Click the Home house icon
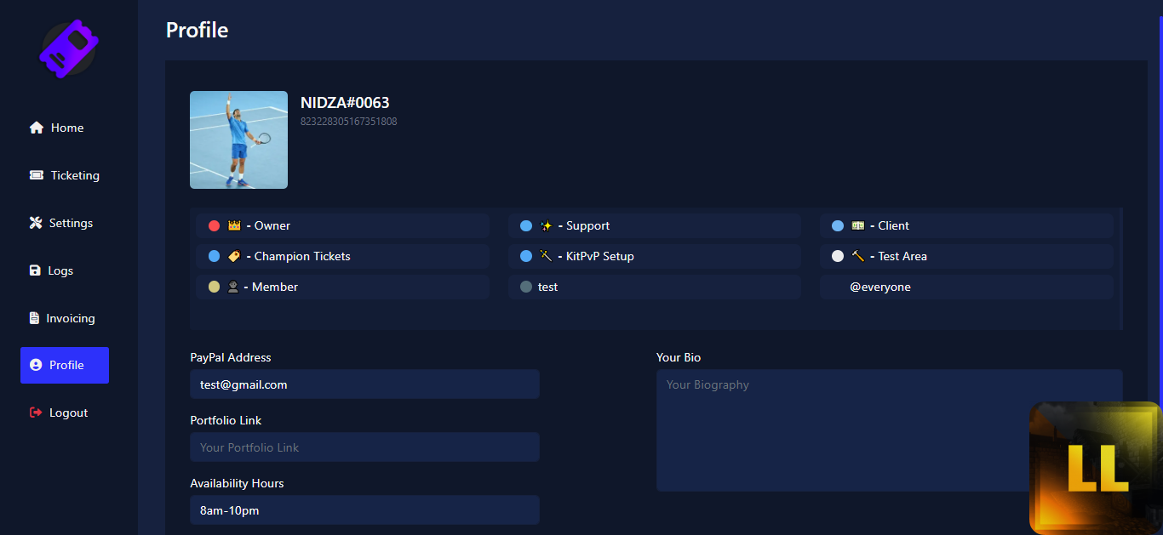The height and width of the screenshot is (535, 1163). click(x=37, y=128)
